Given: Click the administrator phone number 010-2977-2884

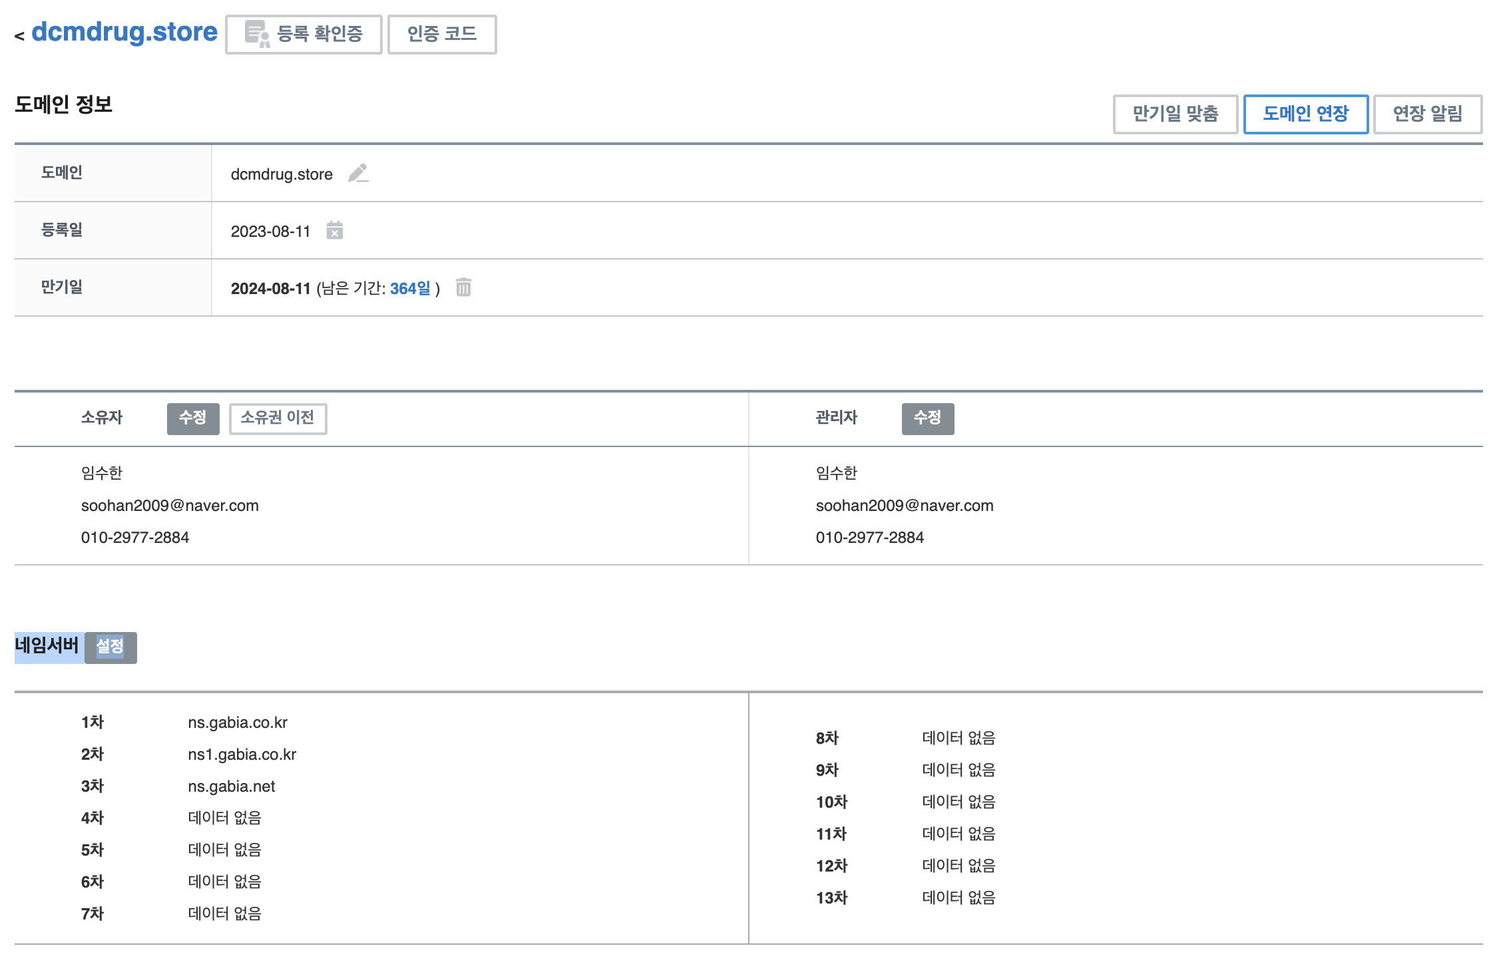Looking at the screenshot, I should point(869,538).
